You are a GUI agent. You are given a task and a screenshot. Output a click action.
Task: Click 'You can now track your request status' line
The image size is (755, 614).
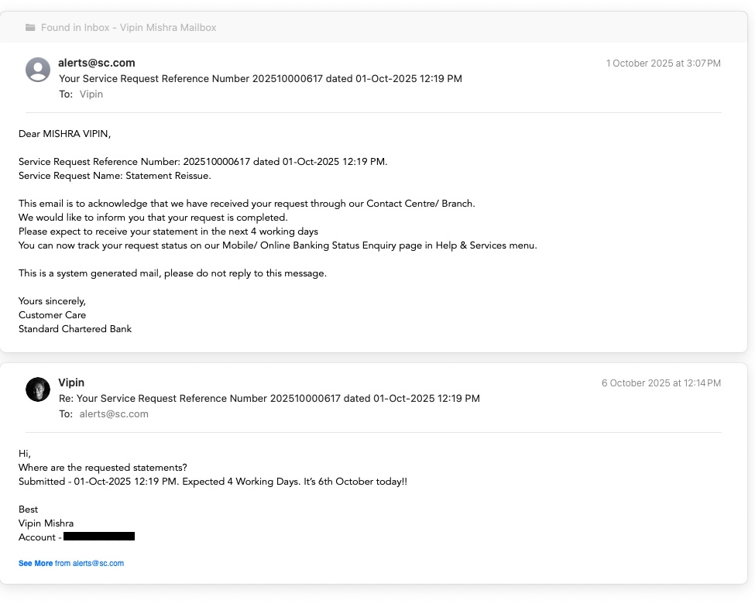pyautogui.click(x=278, y=245)
